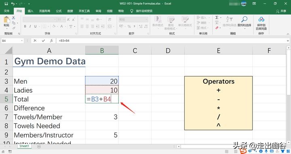The width and height of the screenshot is (291, 154).
Task: Switch to the 插入 Insert tab
Action: pyautogui.click(x=30, y=11)
